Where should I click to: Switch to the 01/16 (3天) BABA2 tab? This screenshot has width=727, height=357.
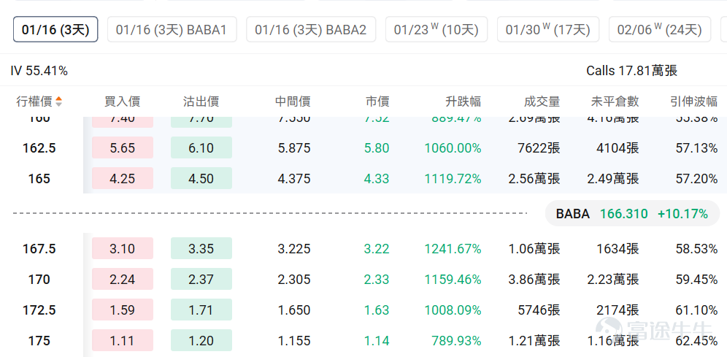pyautogui.click(x=311, y=30)
